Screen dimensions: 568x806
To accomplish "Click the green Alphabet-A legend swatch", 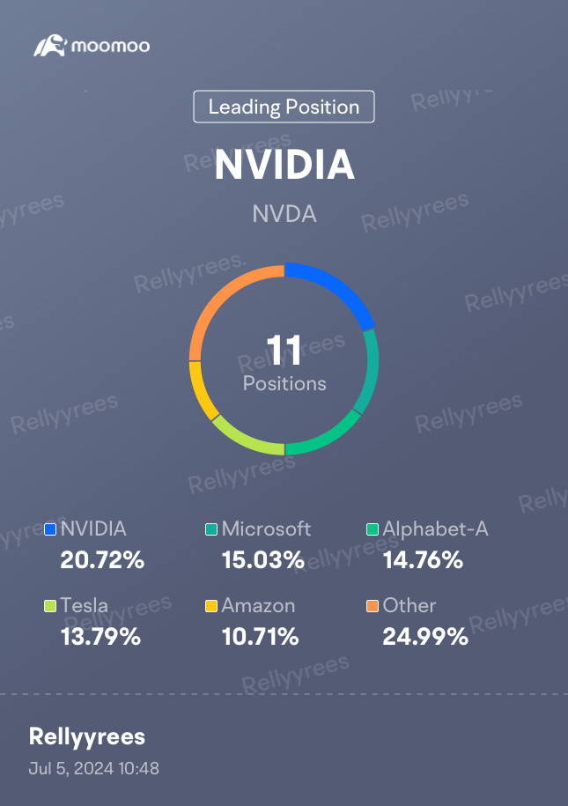I will [x=373, y=529].
